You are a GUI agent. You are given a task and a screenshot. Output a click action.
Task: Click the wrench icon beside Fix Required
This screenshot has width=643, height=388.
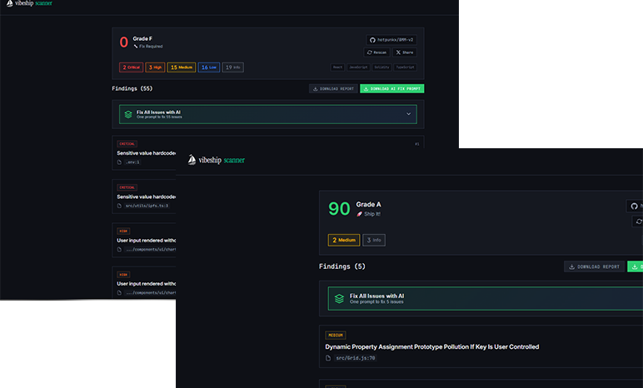pyautogui.click(x=136, y=47)
